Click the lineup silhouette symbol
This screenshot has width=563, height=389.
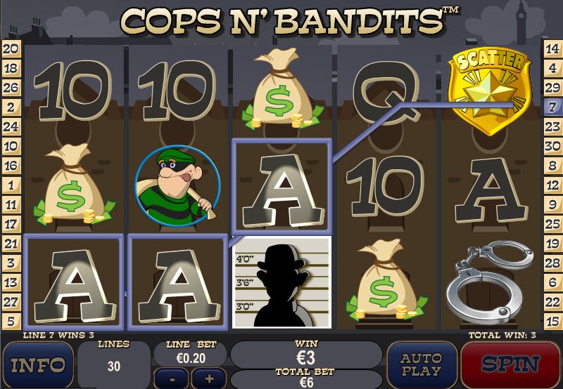(x=281, y=282)
